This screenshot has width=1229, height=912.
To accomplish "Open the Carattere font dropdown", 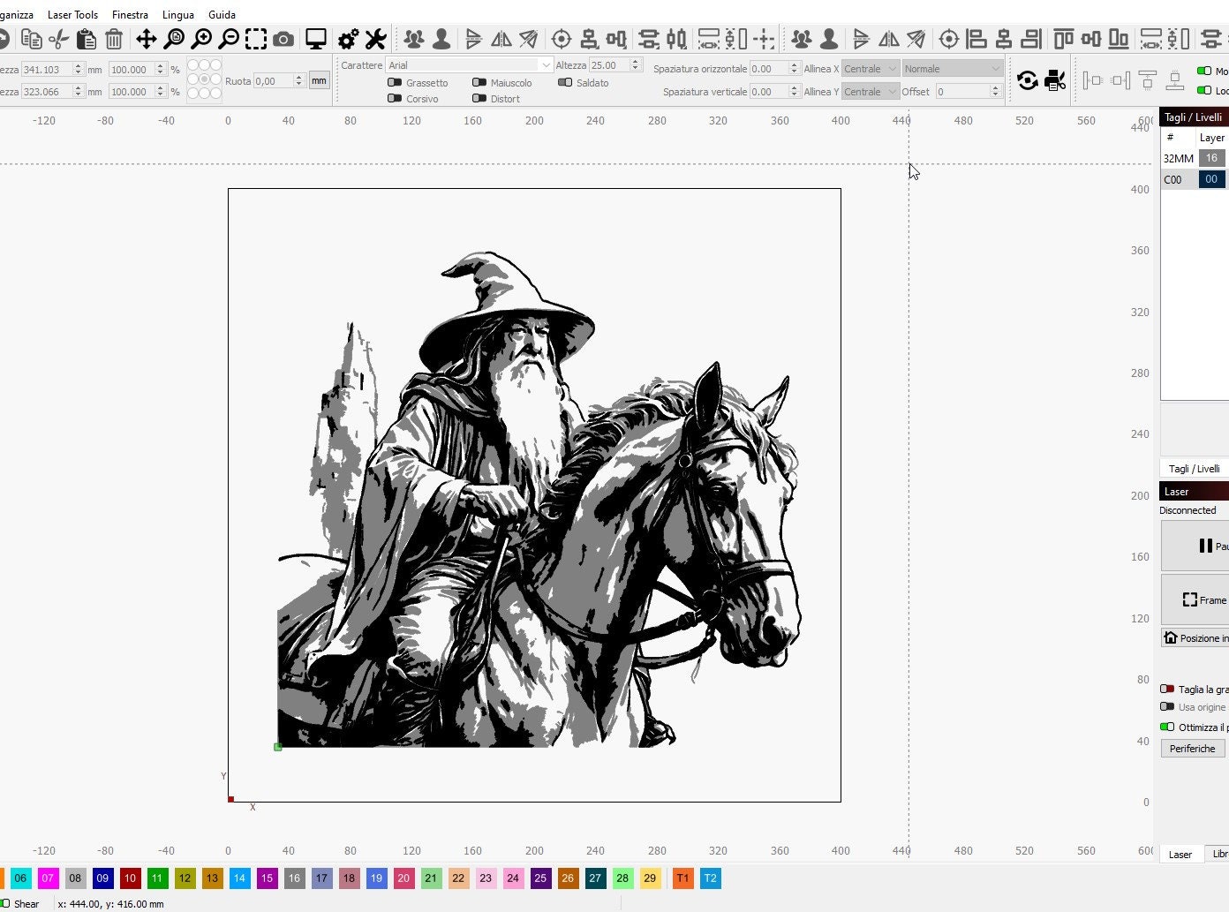I will point(468,64).
